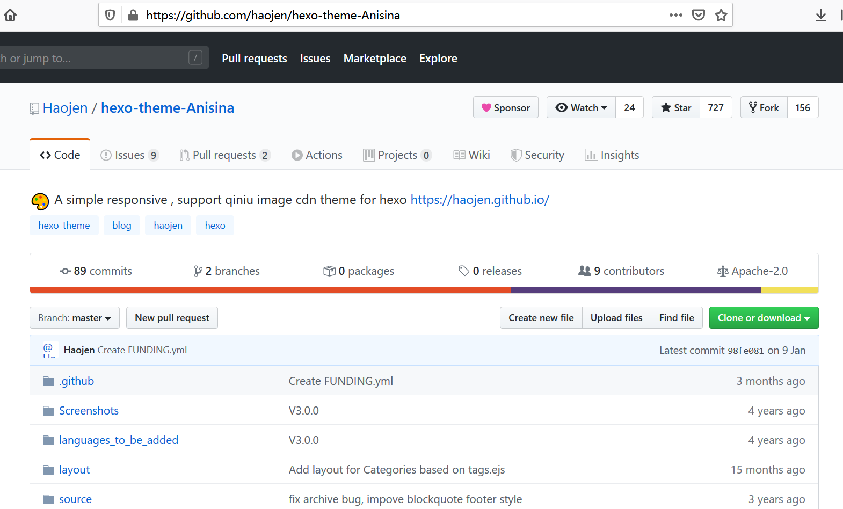The width and height of the screenshot is (843, 509).
Task: Switch to the Insights tab
Action: (x=612, y=155)
